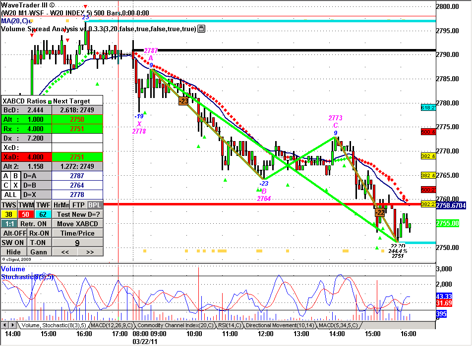The image size is (472, 346).
Task: Click the Gann button
Action: pos(39,252)
